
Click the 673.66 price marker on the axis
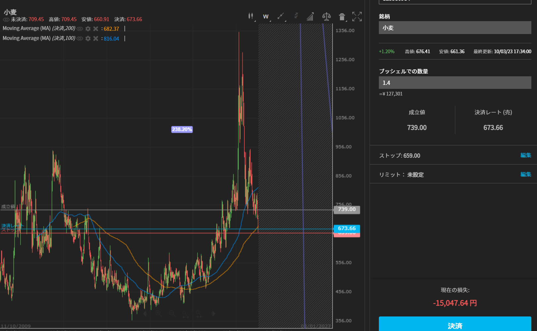coord(346,228)
